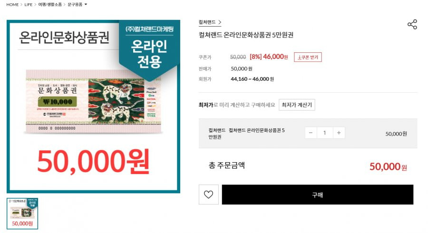Open LIFE breadcrumb category
This screenshot has width=428, height=233.
tap(29, 5)
